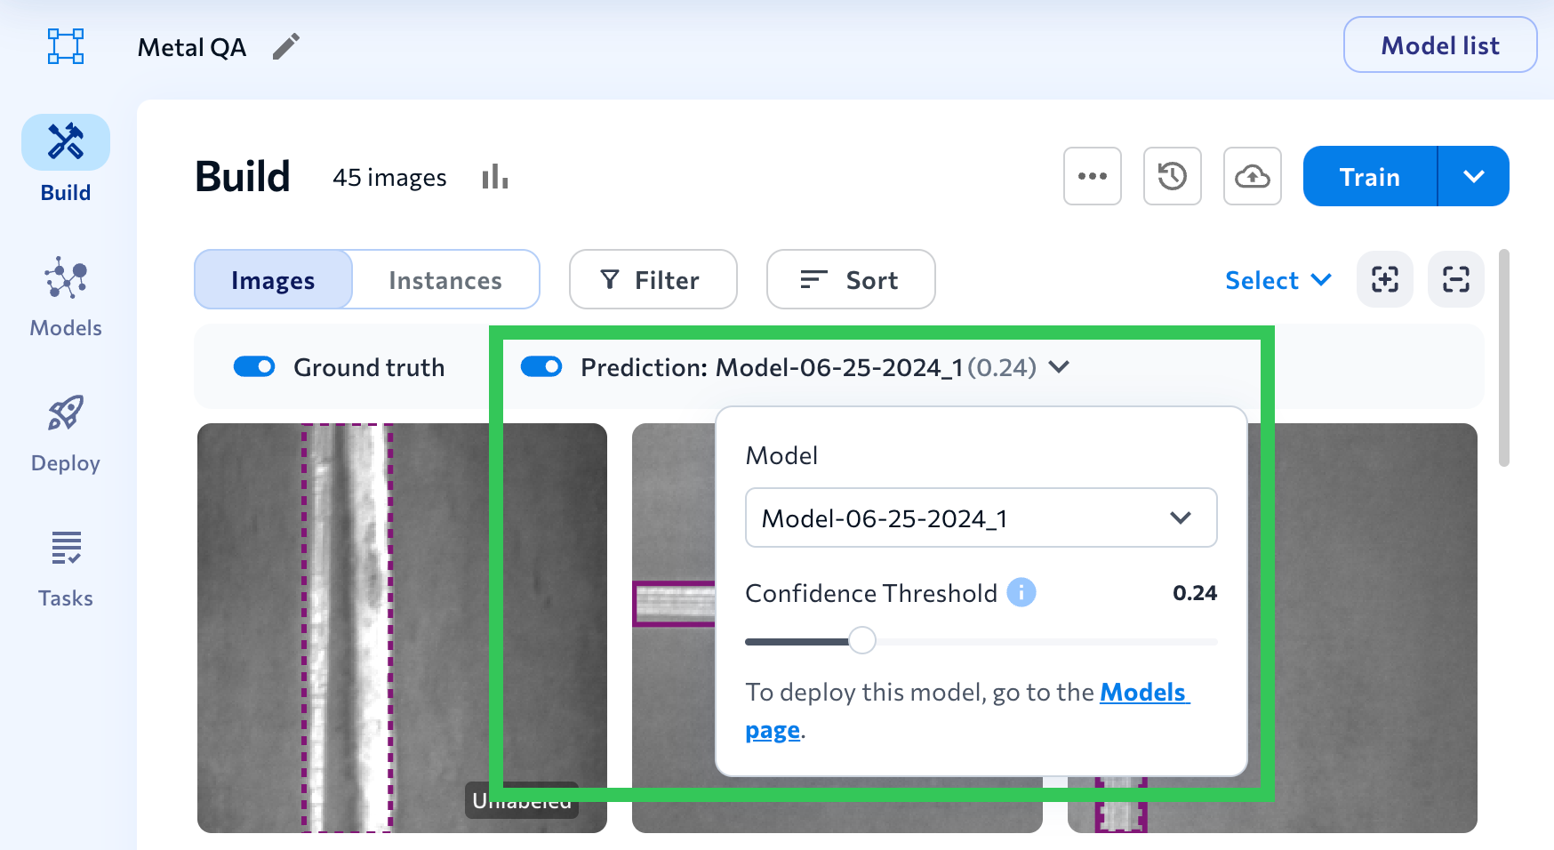Open the Select dropdown
Viewport: 1554px width, 850px height.
[x=1278, y=280]
